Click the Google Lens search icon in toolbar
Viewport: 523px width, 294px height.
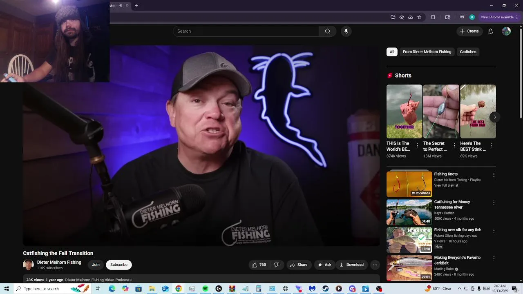coord(447,17)
